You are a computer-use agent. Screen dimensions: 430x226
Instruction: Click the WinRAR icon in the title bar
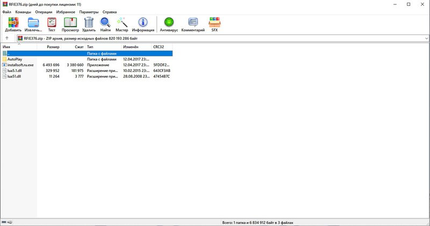[5, 4]
